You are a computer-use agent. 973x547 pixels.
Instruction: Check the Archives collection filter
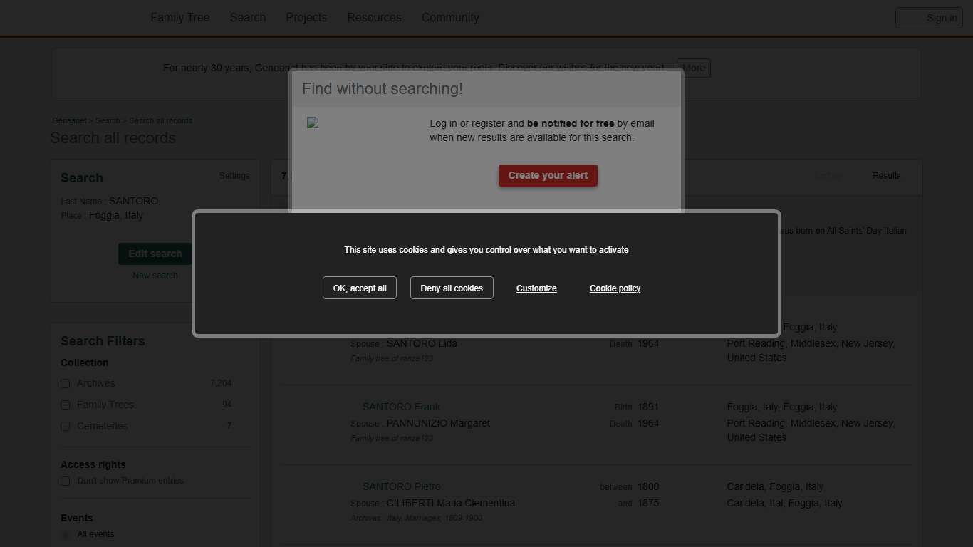click(x=66, y=384)
